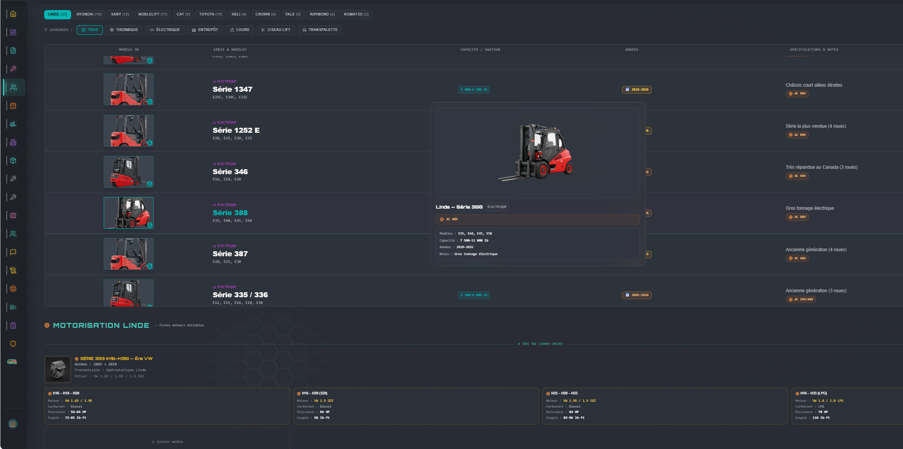Click upload icon on Série 387 thumbnail
This screenshot has height=449, width=903.
149,266
